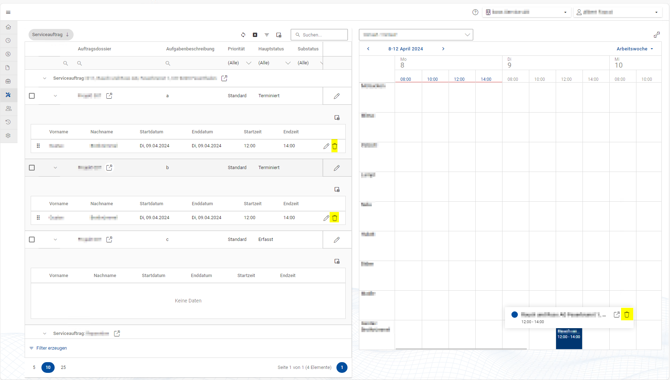Viewport: 670px width, 380px height.
Task: Set page size to 25
Action: point(63,367)
